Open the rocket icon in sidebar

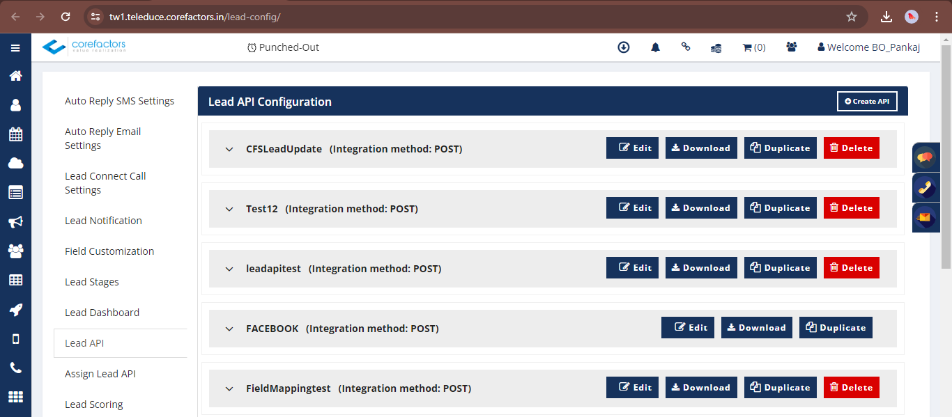tap(15, 310)
